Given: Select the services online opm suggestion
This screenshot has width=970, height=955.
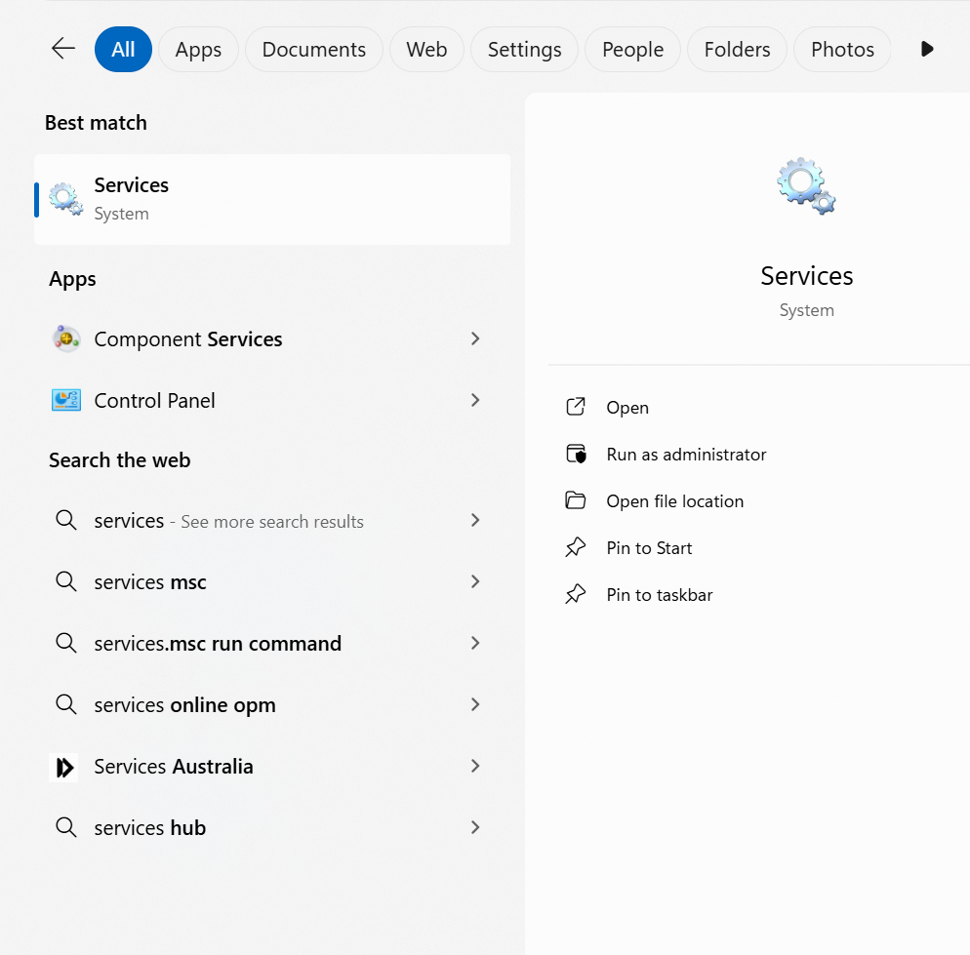Looking at the screenshot, I should pos(184,705).
